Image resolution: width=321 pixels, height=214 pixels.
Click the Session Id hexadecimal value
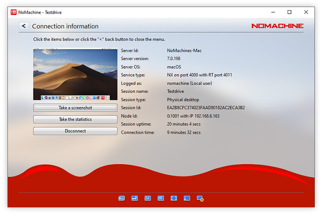206,108
